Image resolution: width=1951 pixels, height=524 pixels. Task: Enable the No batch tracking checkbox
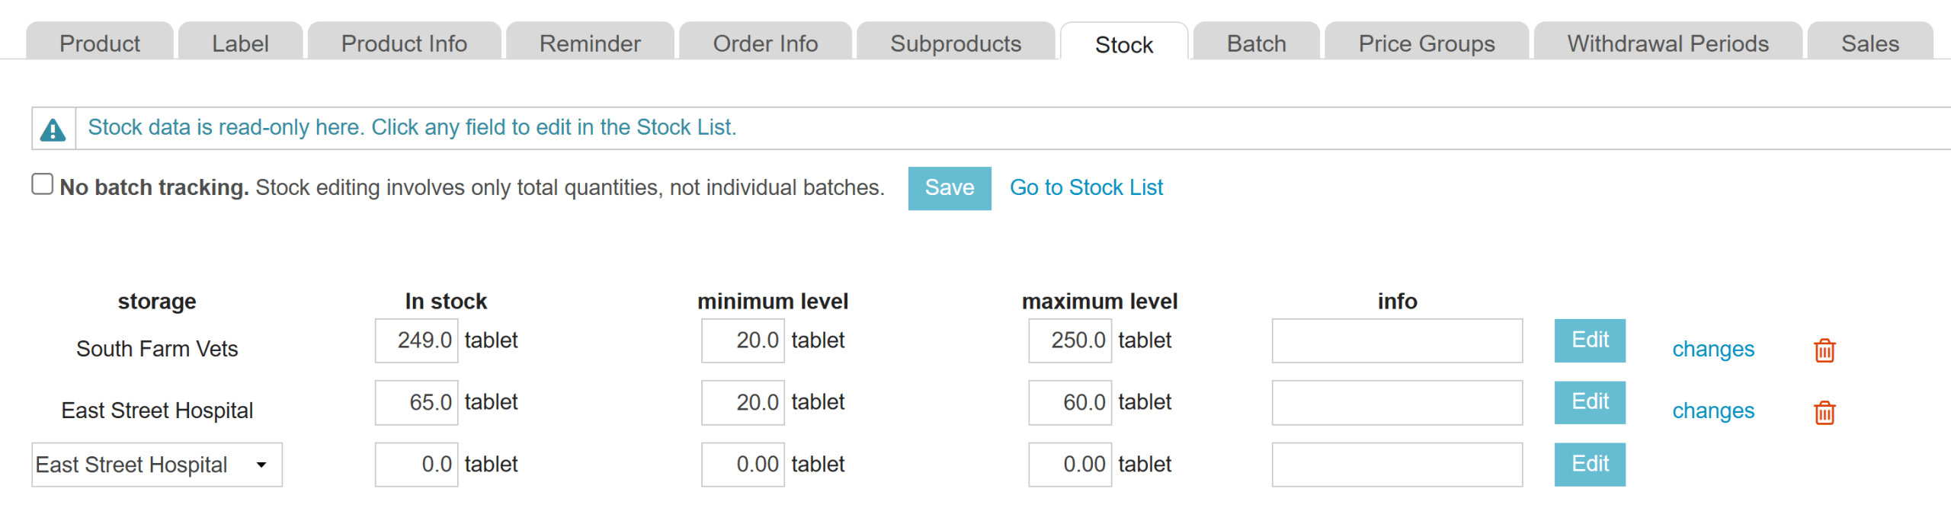[x=43, y=184]
